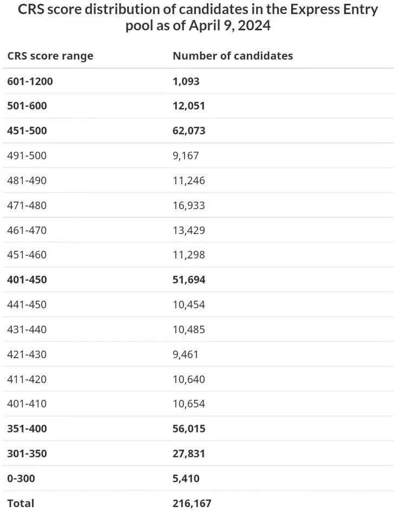Viewport: 407px width, 512px height.
Task: Select the 461-470 score range
Action: click(x=27, y=230)
